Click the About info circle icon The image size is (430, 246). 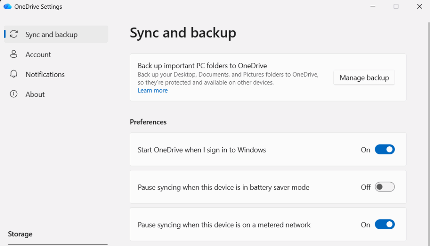pyautogui.click(x=14, y=94)
